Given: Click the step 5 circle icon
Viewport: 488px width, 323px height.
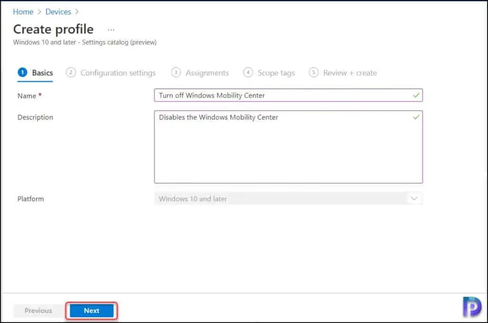Looking at the screenshot, I should (x=314, y=72).
